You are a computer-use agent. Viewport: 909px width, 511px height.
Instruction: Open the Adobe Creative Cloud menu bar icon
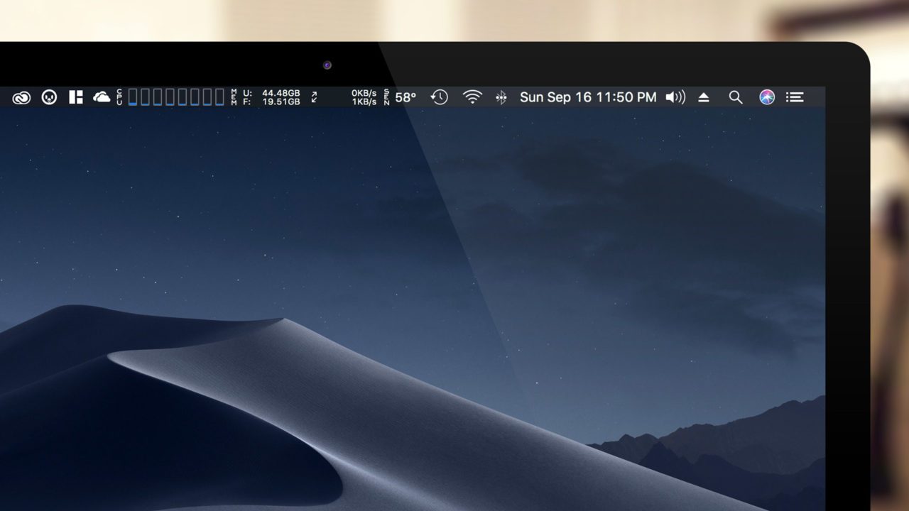[x=21, y=97]
